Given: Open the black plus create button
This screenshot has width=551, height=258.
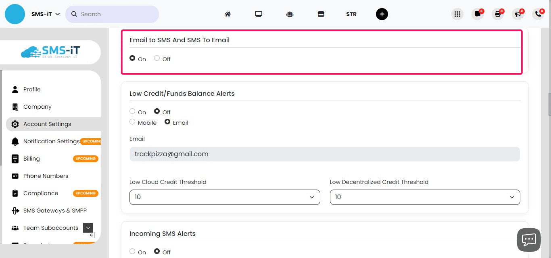Looking at the screenshot, I should [382, 14].
